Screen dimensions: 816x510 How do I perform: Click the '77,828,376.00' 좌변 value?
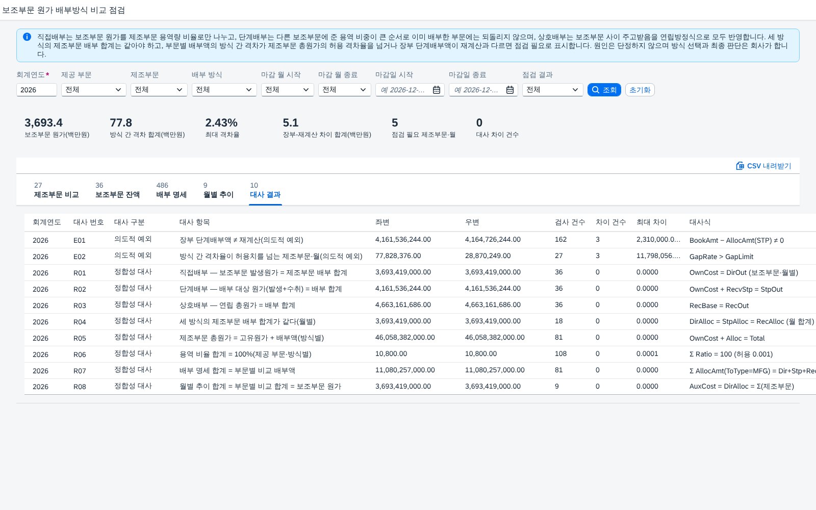398,256
